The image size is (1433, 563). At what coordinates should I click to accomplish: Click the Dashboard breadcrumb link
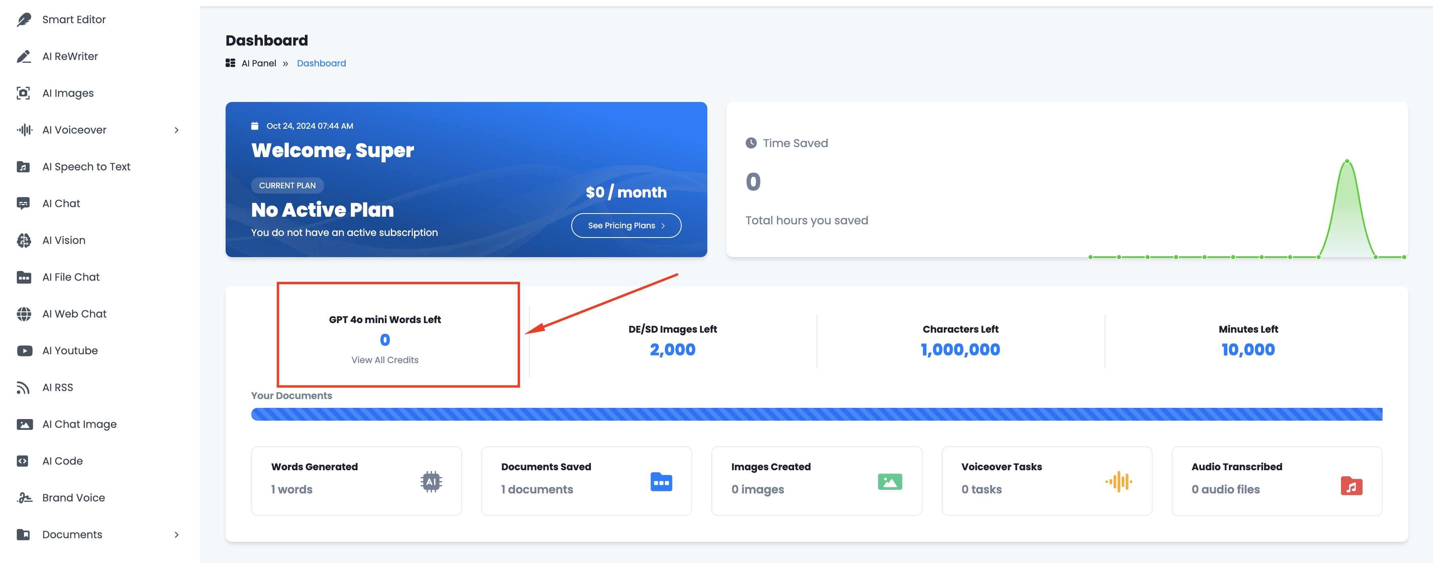point(321,63)
